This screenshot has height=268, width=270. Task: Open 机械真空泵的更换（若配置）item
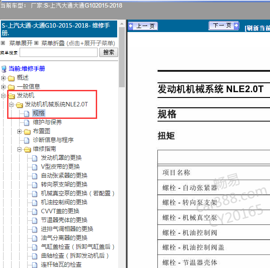coord(78,194)
